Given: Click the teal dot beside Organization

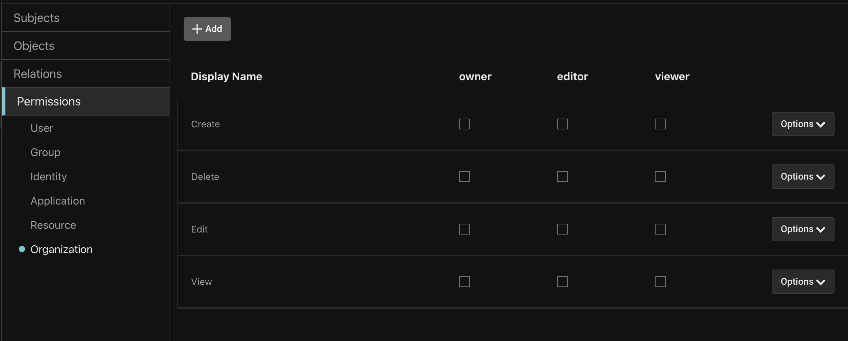Looking at the screenshot, I should click(x=22, y=249).
